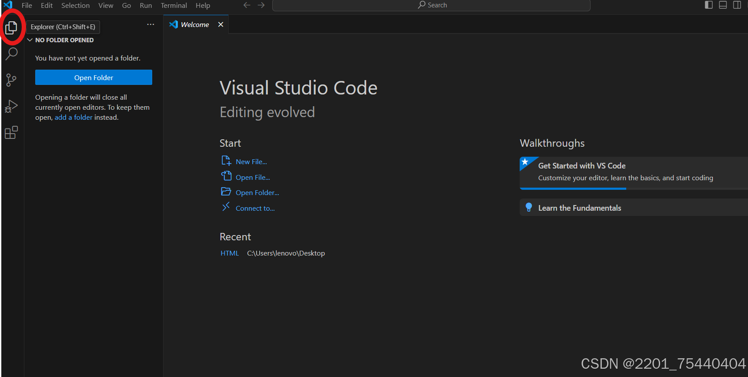Screen dimensions: 748x377
Task: Open the Source Control view icon
Action: (11, 80)
